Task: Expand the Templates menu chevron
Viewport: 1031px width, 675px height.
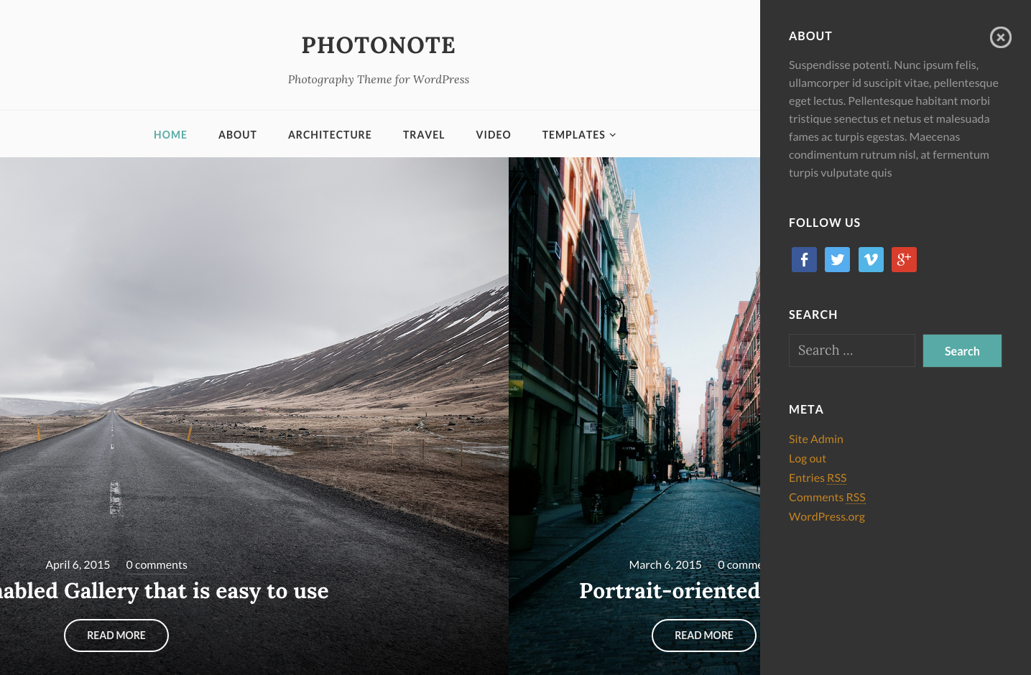Action: point(613,135)
